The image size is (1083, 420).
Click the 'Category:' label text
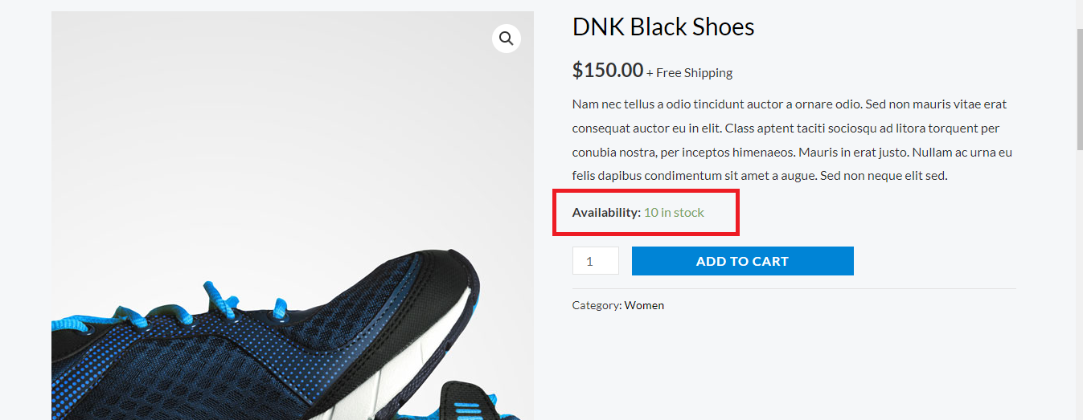click(x=597, y=305)
